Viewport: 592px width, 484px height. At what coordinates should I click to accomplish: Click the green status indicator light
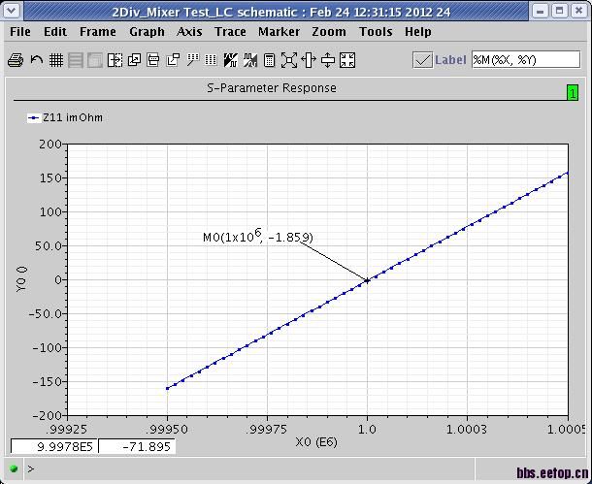point(14,468)
